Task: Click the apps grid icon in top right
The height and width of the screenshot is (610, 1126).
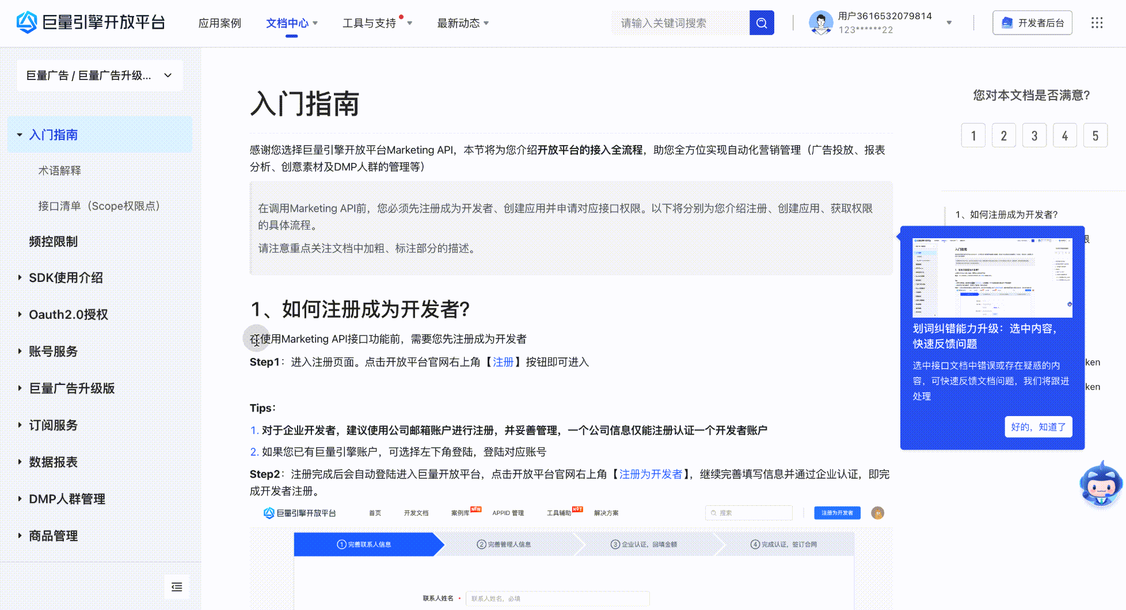Action: pyautogui.click(x=1097, y=22)
